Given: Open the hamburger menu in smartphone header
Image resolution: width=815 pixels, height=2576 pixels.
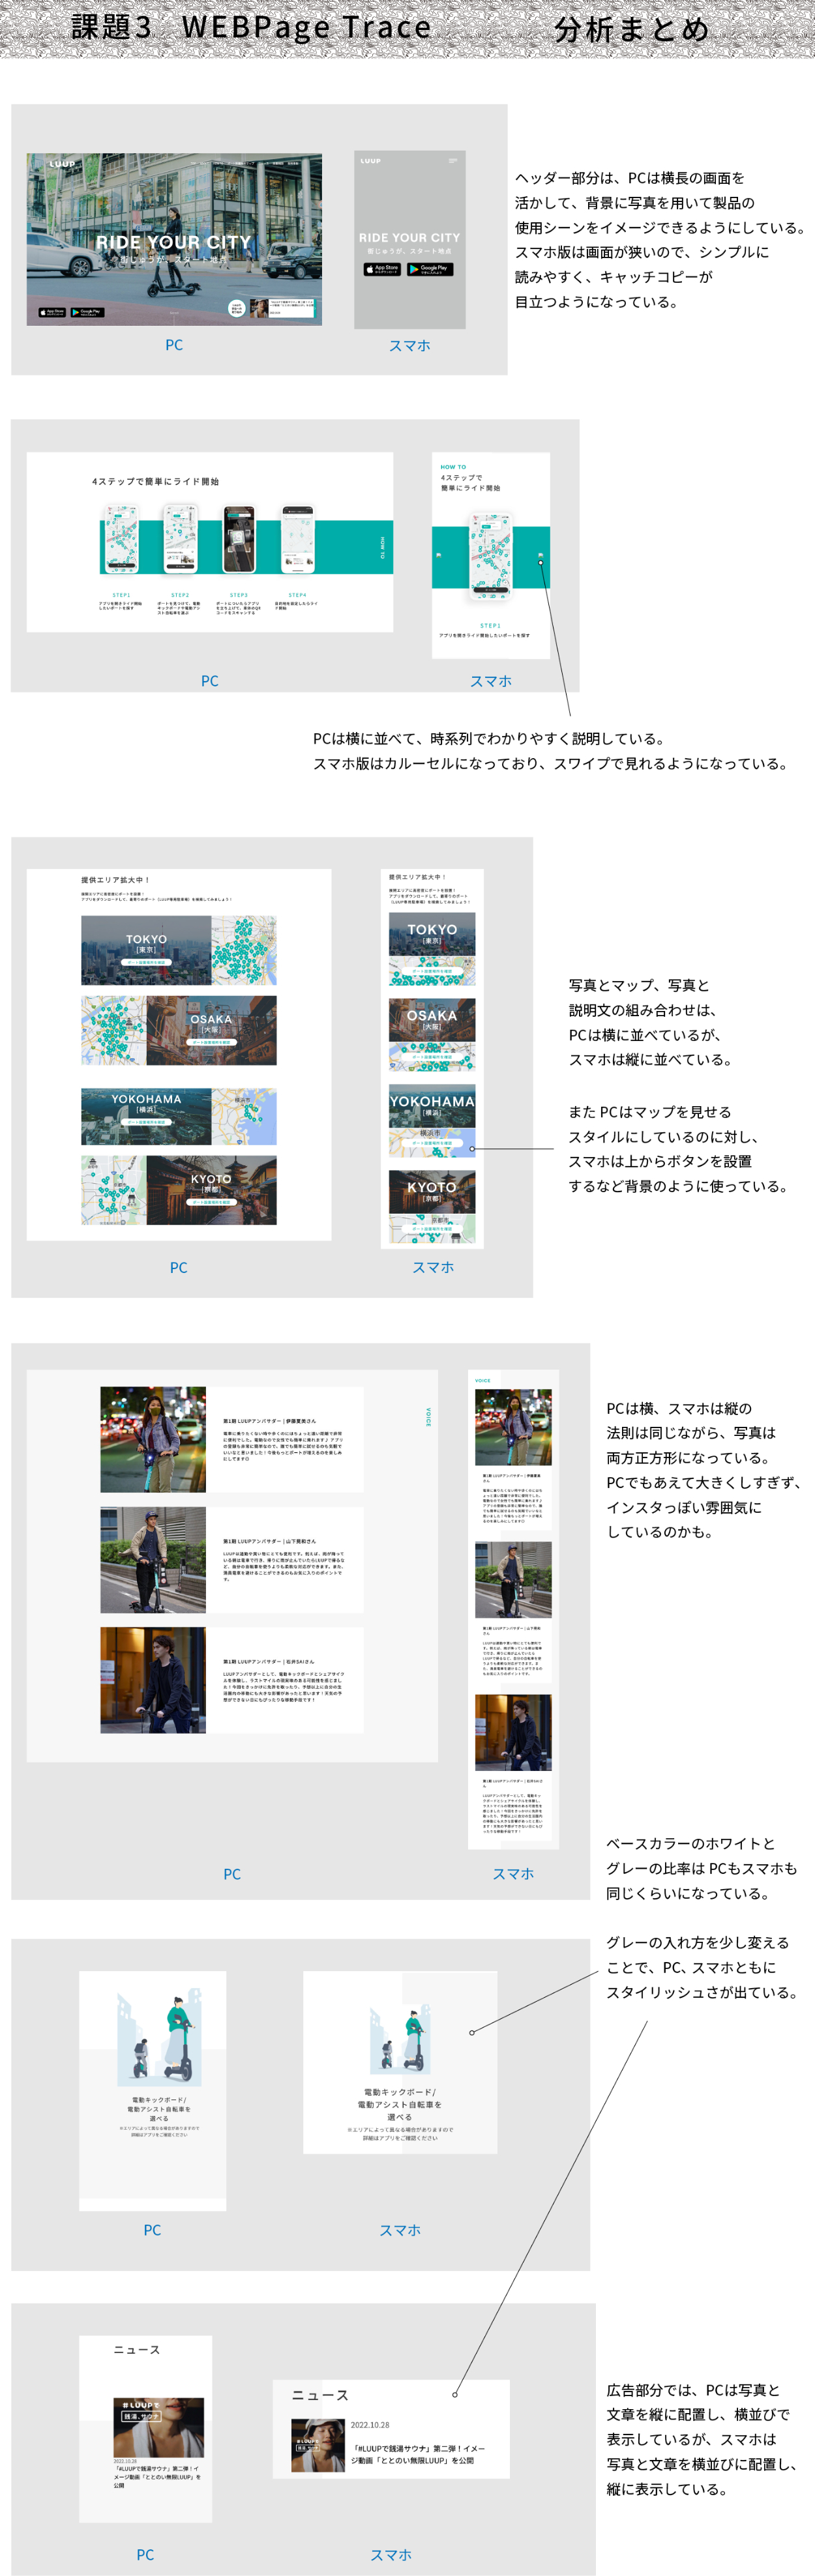Looking at the screenshot, I should (x=453, y=160).
